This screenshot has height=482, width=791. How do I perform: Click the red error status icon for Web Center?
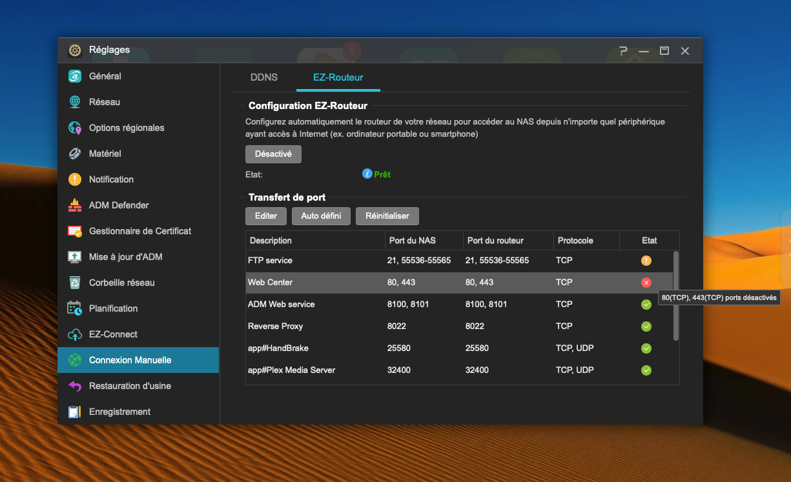tap(646, 283)
